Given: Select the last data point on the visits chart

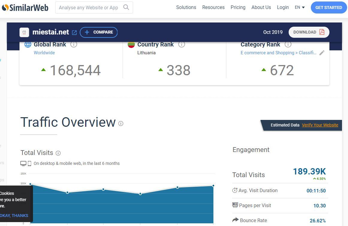Looking at the screenshot, I should (213, 186).
